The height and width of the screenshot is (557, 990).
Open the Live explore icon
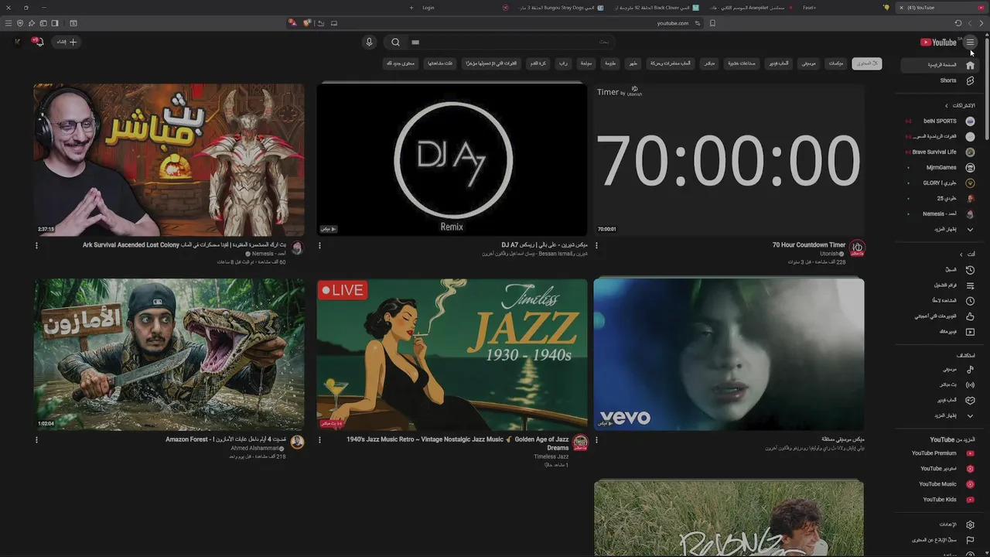click(x=970, y=384)
